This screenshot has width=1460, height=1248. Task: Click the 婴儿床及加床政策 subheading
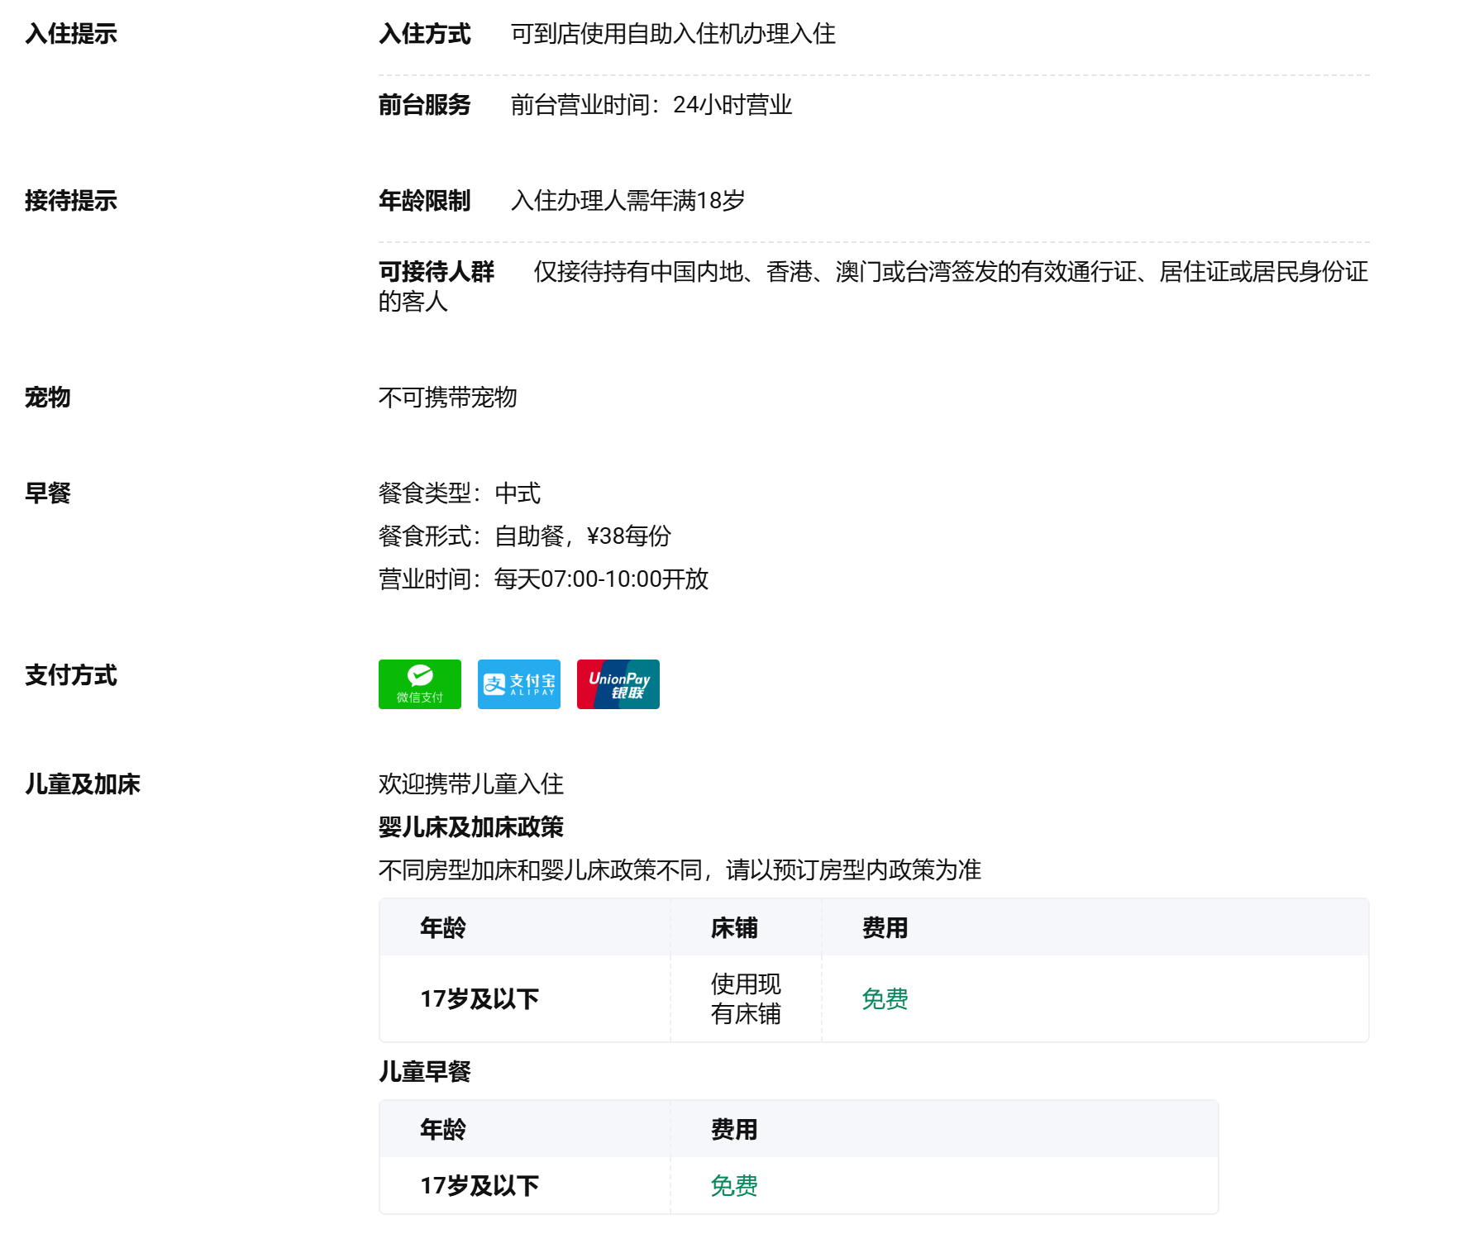tap(470, 827)
